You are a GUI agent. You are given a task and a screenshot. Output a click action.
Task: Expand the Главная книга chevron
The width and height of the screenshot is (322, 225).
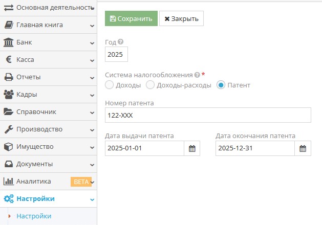tap(92, 26)
